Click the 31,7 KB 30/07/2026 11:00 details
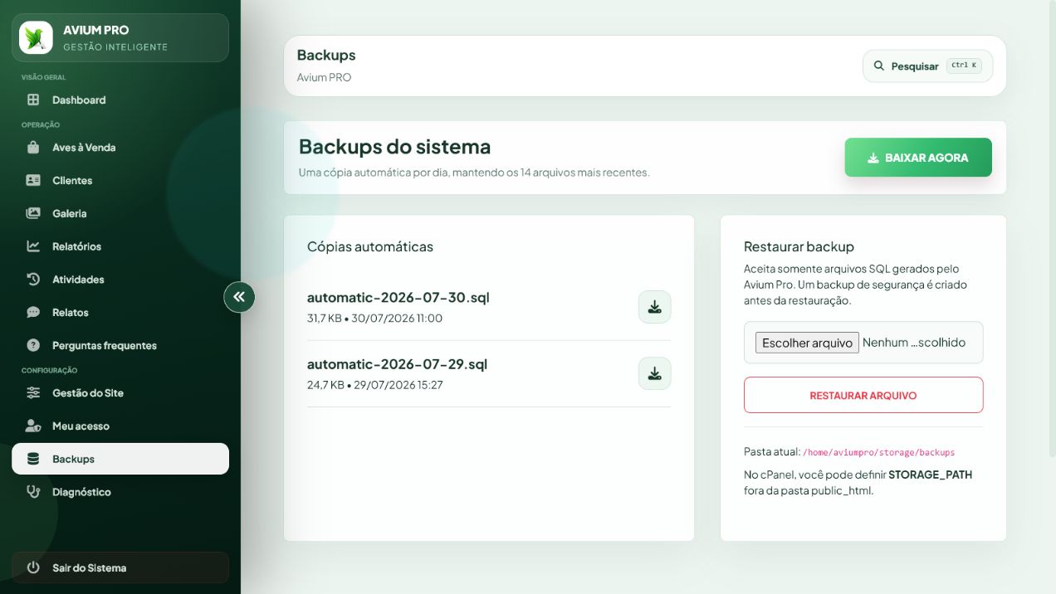The image size is (1056, 594). click(374, 319)
